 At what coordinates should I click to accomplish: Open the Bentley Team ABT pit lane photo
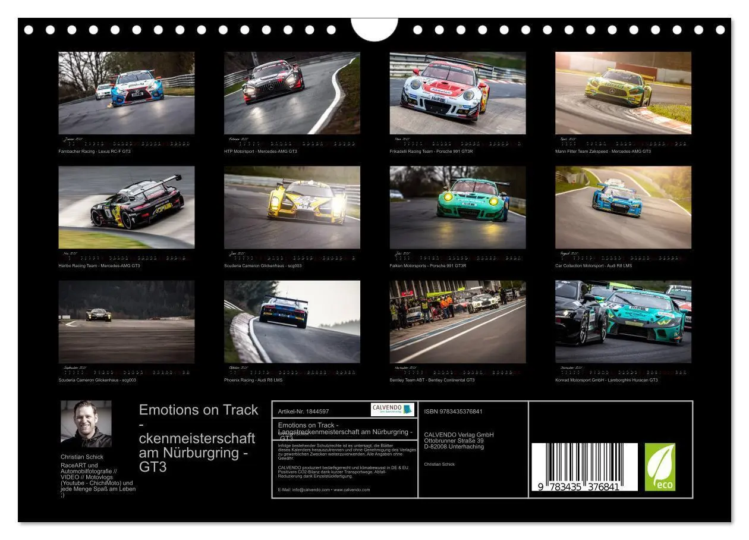pyautogui.click(x=458, y=322)
